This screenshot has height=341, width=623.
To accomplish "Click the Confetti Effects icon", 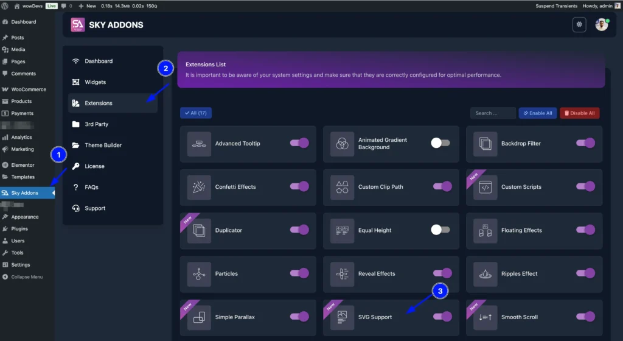I will click(199, 187).
